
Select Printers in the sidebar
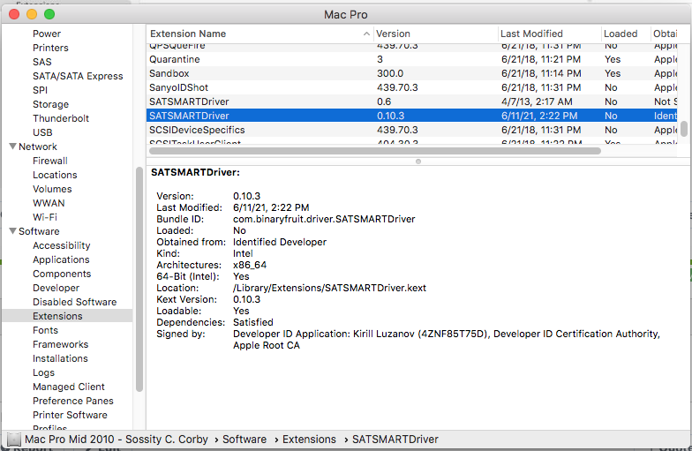tap(51, 48)
